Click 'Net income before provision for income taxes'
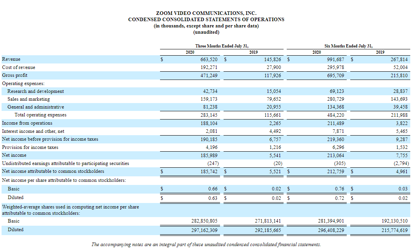413x250 pixels. 50,139
